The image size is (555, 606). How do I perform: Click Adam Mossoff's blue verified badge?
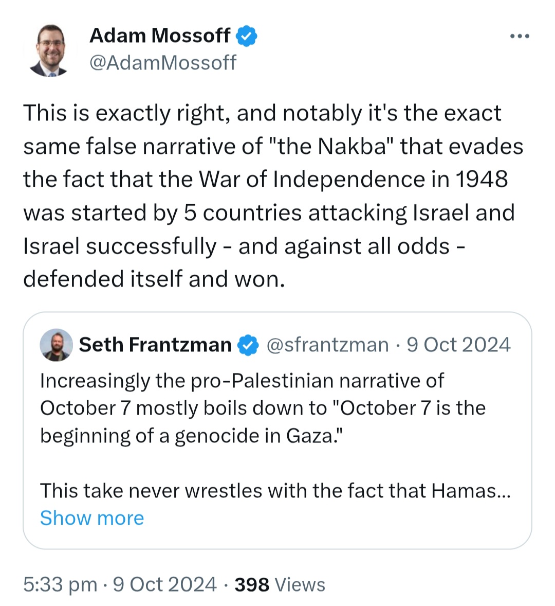click(246, 36)
